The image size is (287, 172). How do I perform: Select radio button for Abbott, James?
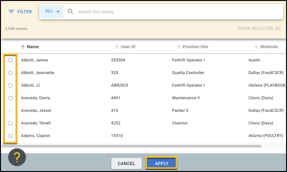point(10,60)
